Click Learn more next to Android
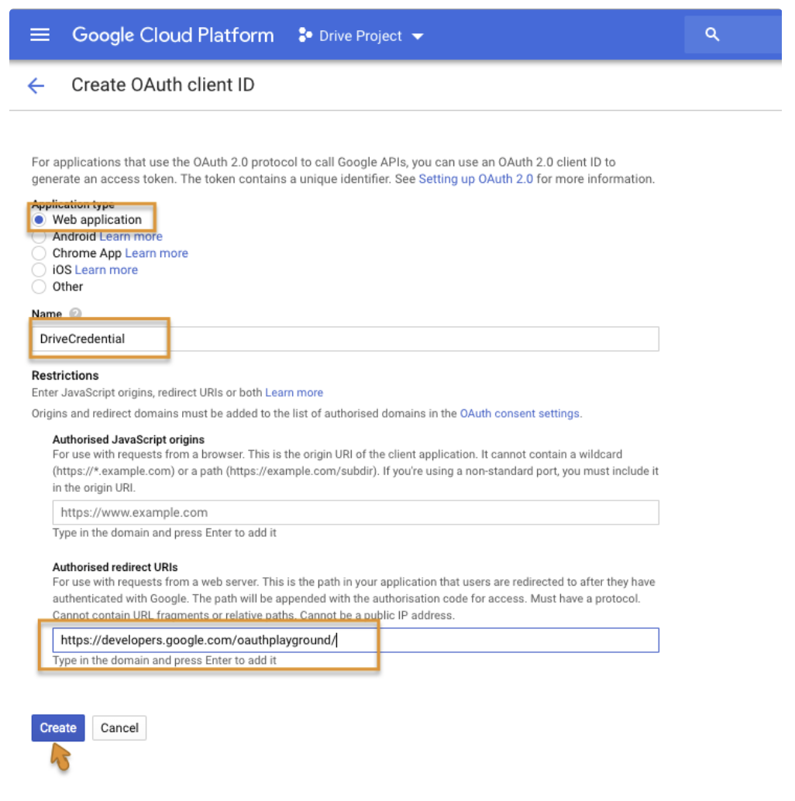 tap(131, 236)
